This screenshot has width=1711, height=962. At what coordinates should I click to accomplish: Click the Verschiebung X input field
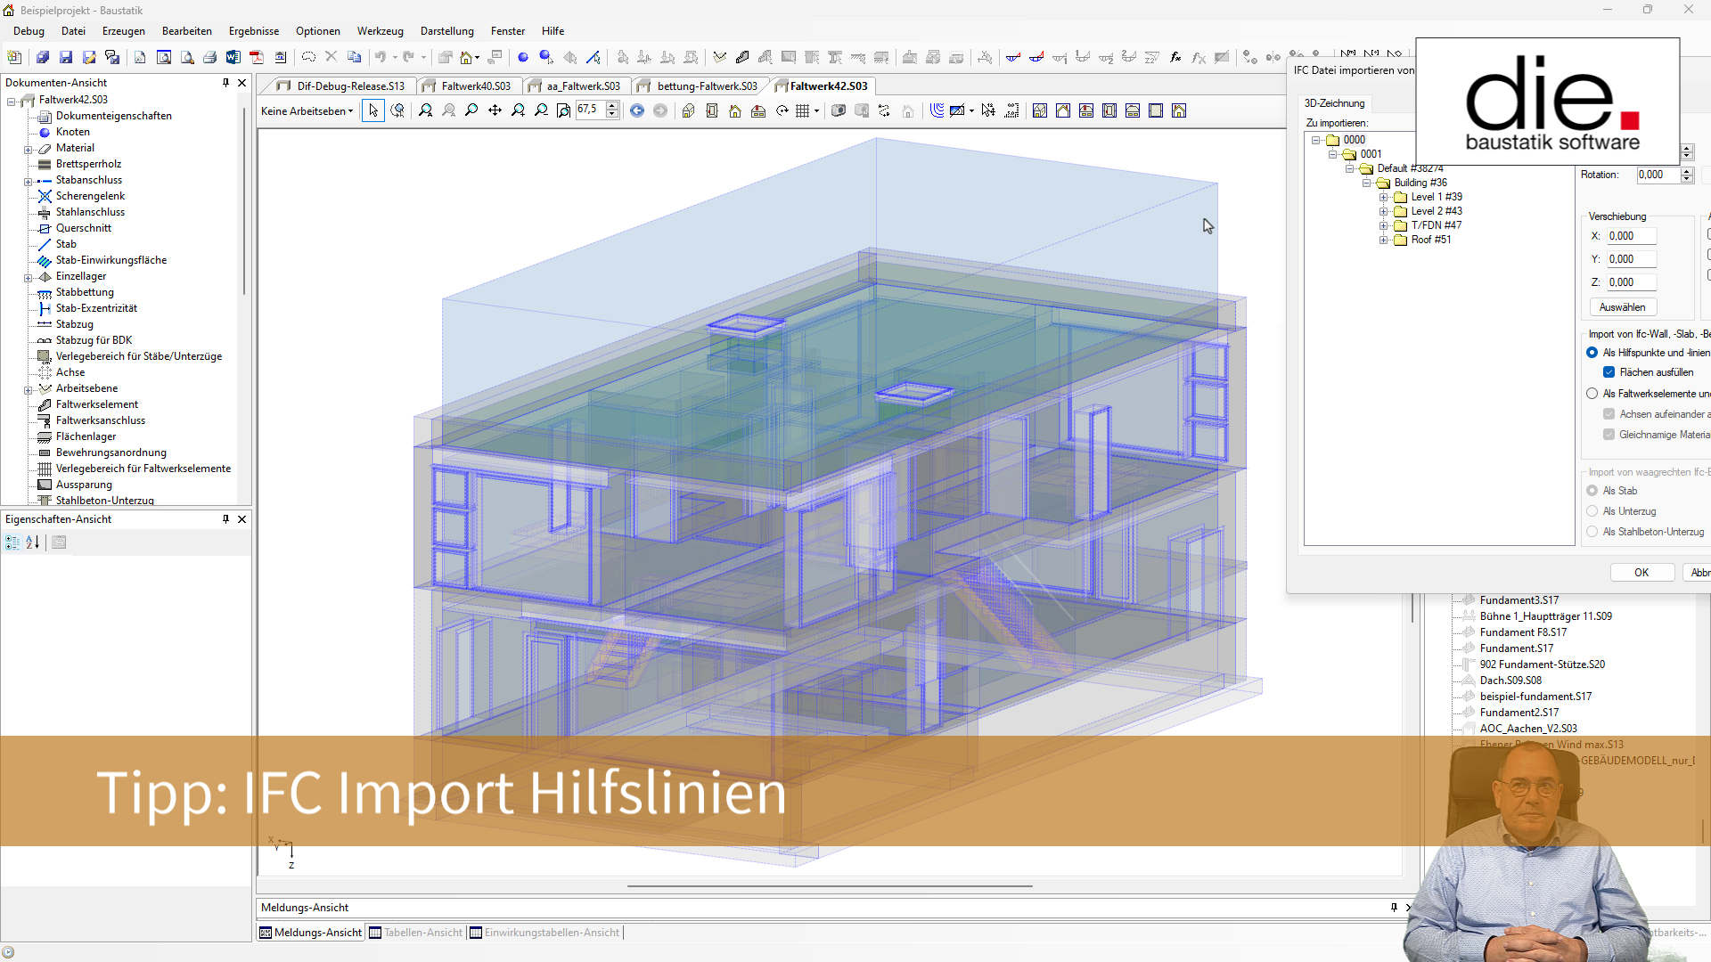1632,236
